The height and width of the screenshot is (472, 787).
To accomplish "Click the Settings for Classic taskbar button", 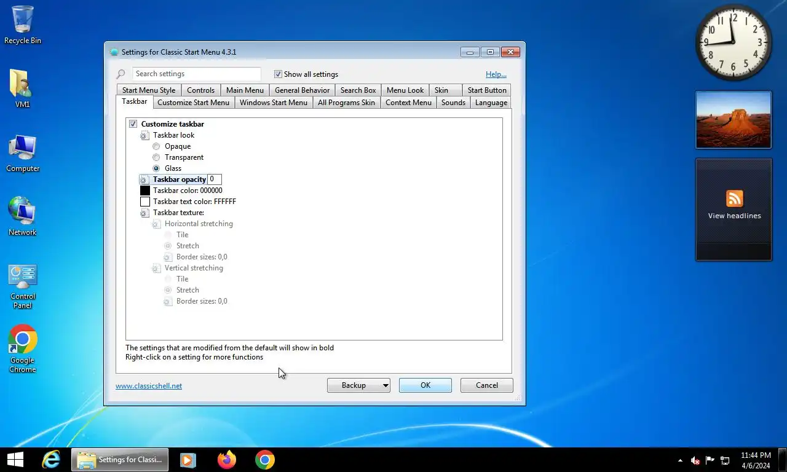I will pos(120,460).
